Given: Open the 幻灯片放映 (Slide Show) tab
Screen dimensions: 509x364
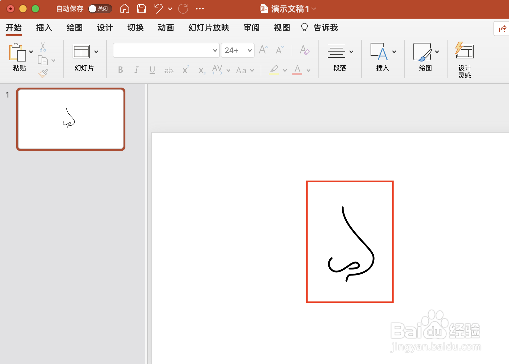Looking at the screenshot, I should (209, 28).
